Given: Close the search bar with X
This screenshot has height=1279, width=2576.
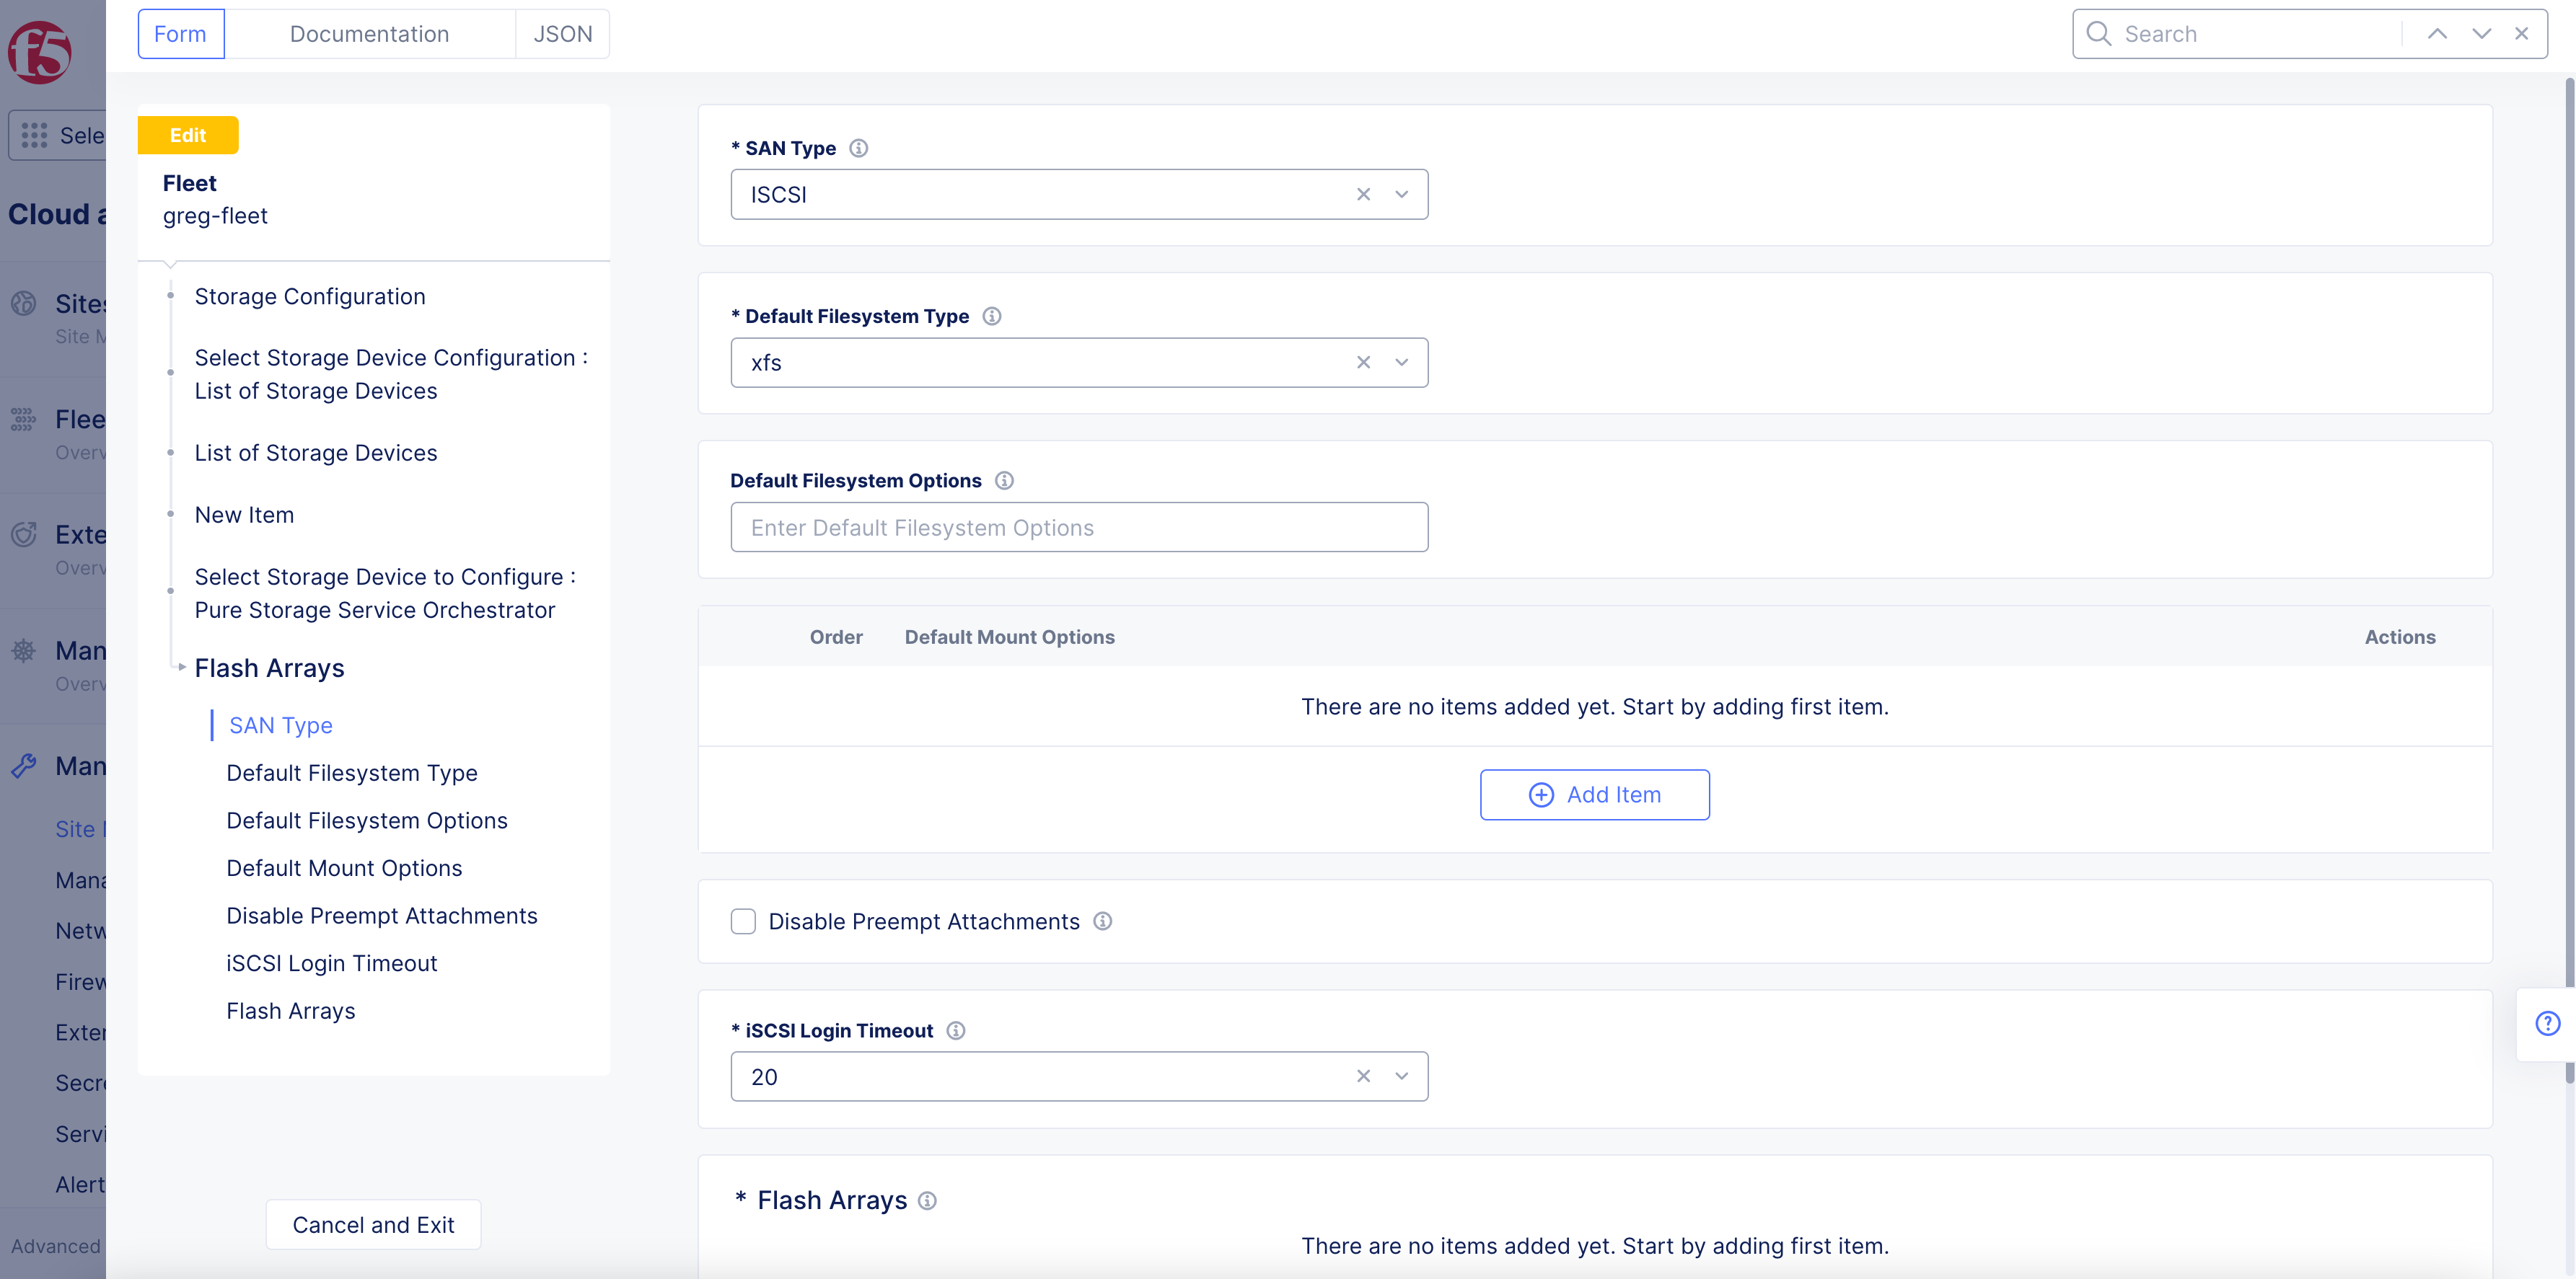Looking at the screenshot, I should pos(2521,34).
